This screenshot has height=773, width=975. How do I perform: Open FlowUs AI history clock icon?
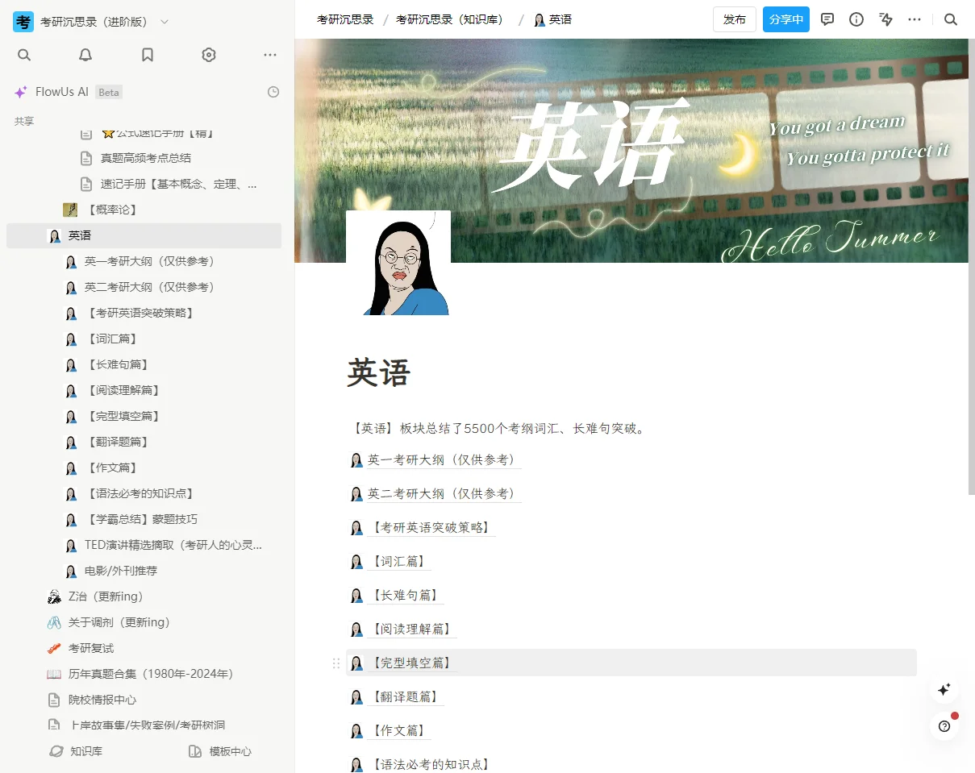pyautogui.click(x=273, y=92)
